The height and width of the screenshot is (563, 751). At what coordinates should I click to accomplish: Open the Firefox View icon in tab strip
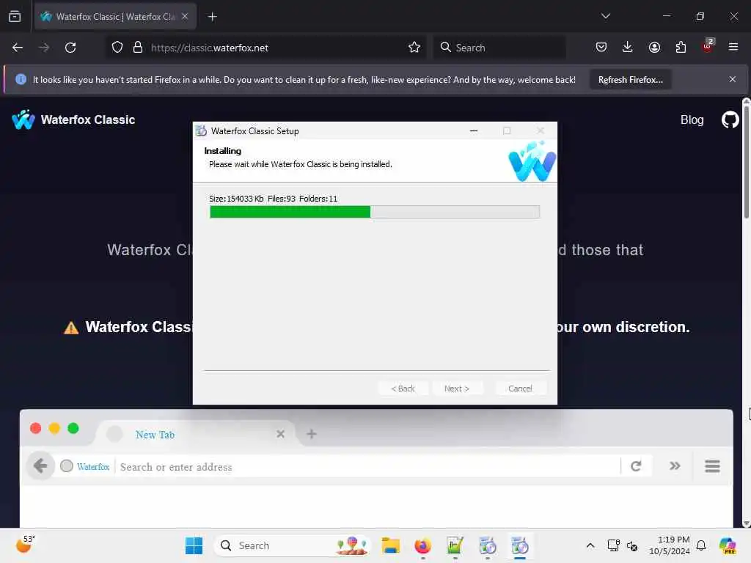[x=15, y=16]
